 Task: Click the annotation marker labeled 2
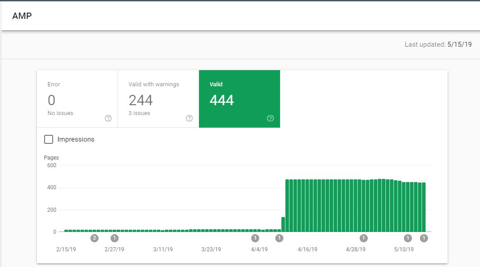(x=94, y=238)
